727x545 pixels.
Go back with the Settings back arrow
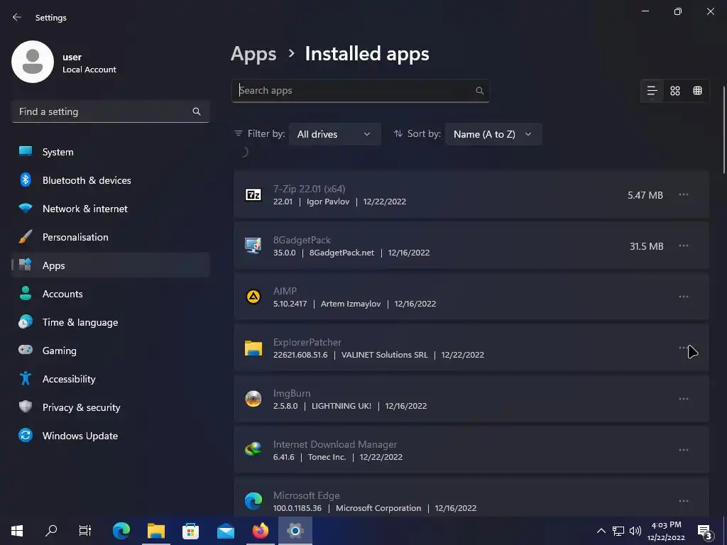point(17,17)
